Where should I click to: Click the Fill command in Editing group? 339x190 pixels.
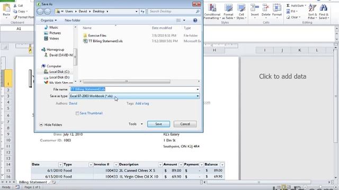tap(292, 11)
